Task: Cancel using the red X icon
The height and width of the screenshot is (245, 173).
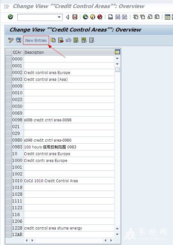Action: (x=100, y=17)
